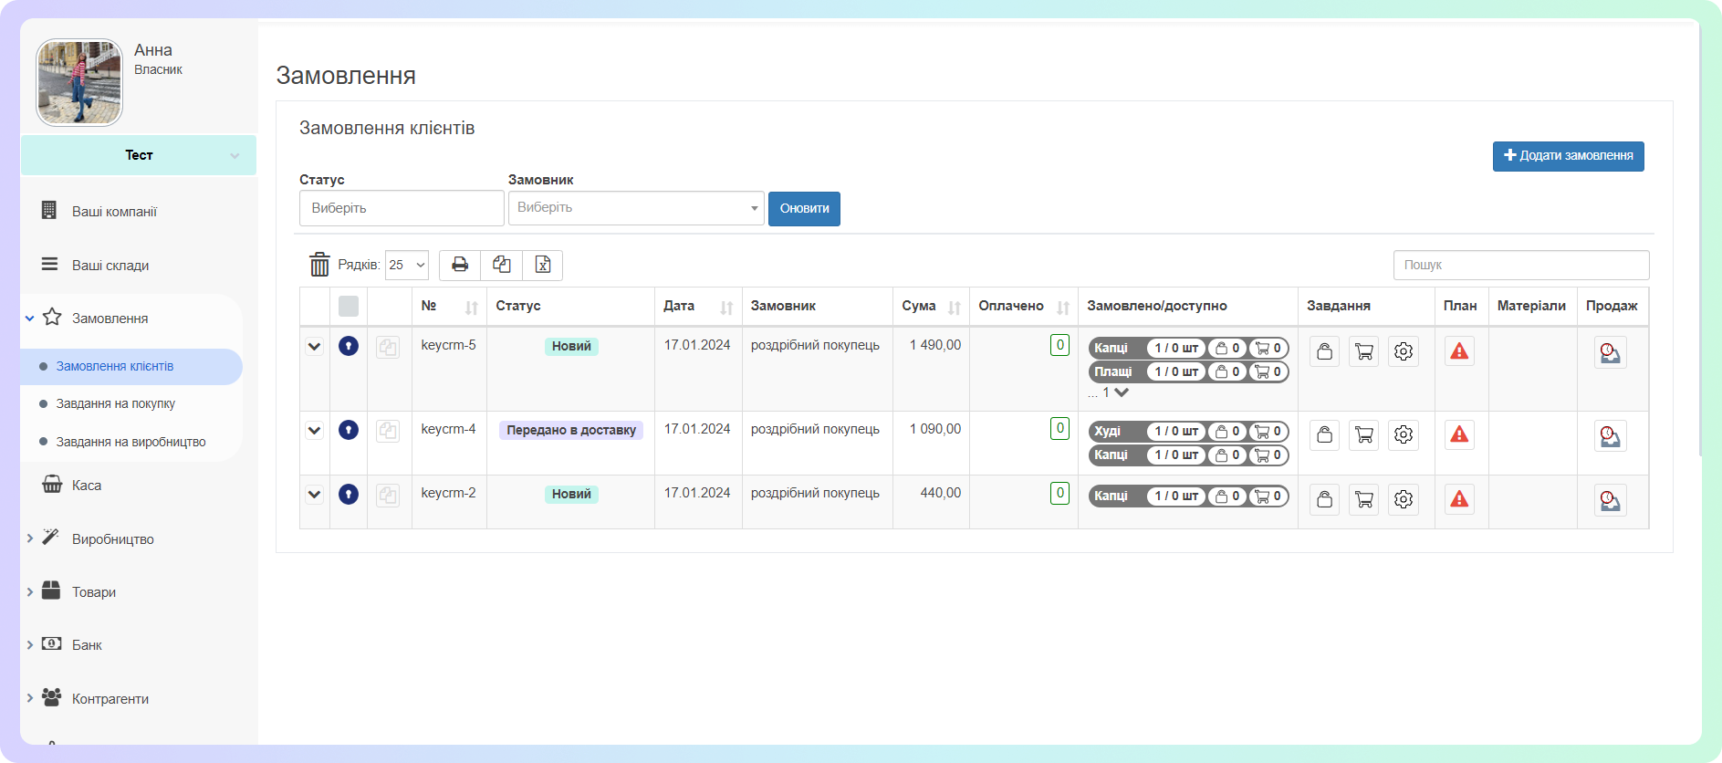1722x763 pixels.
Task: Open Завдання на покупку menu item
Action: click(116, 403)
